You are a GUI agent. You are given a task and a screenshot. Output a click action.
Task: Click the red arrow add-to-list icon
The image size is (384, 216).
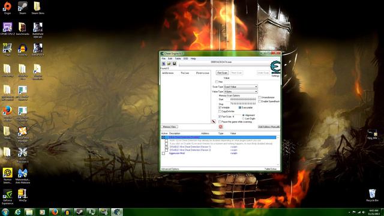point(214,121)
